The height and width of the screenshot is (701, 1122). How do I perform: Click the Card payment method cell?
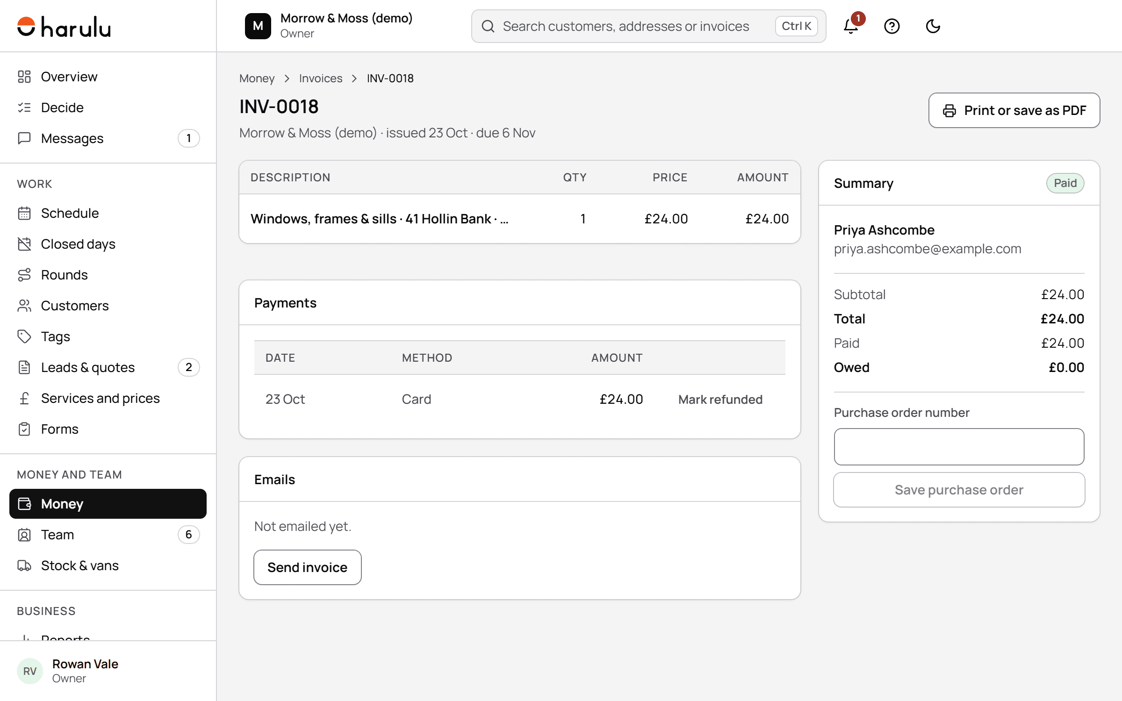pos(416,399)
